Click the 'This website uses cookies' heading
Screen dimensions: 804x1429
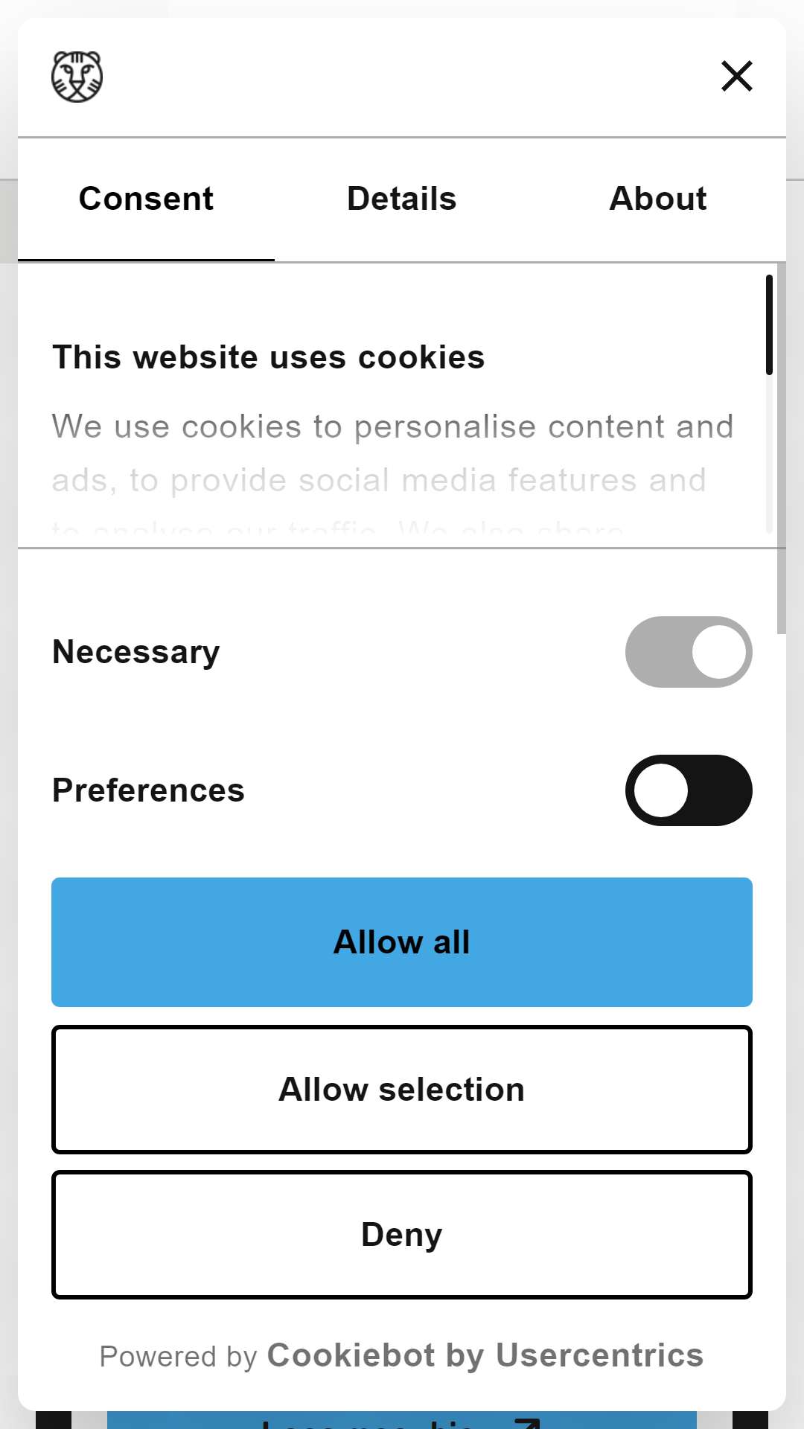click(269, 357)
